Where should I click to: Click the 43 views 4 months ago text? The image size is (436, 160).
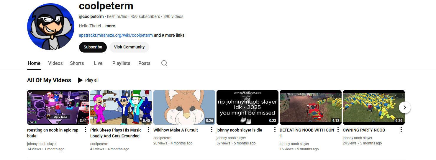[110, 149]
